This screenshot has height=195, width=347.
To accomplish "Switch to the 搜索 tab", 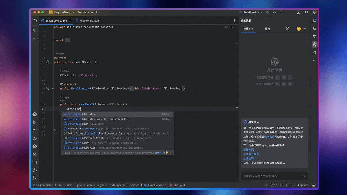I will pyautogui.click(x=267, y=29).
